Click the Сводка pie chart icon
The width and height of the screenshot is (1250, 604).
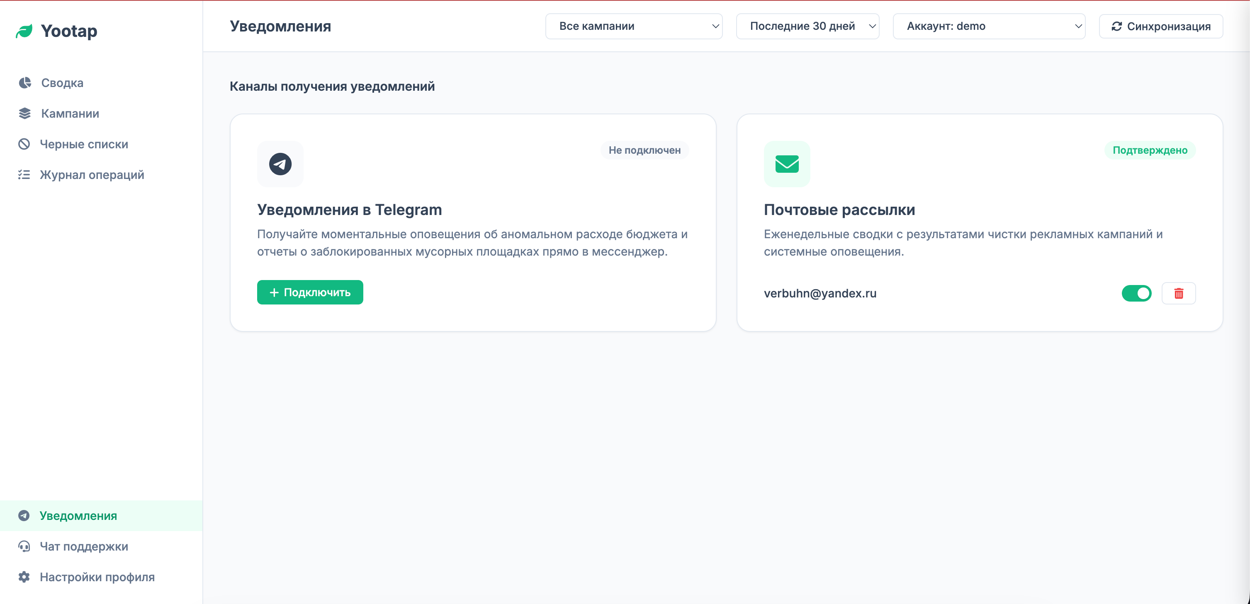click(x=25, y=83)
